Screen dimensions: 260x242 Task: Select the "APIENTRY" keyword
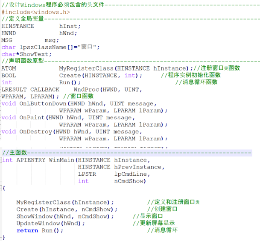(x=31, y=160)
